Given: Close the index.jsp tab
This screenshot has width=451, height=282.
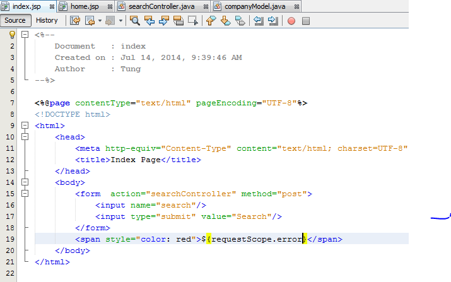Looking at the screenshot, I should [x=52, y=6].
